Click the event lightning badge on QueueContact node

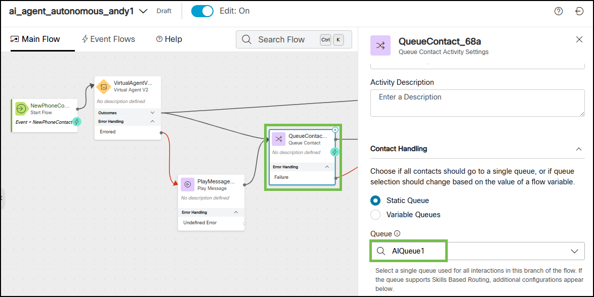(x=334, y=152)
